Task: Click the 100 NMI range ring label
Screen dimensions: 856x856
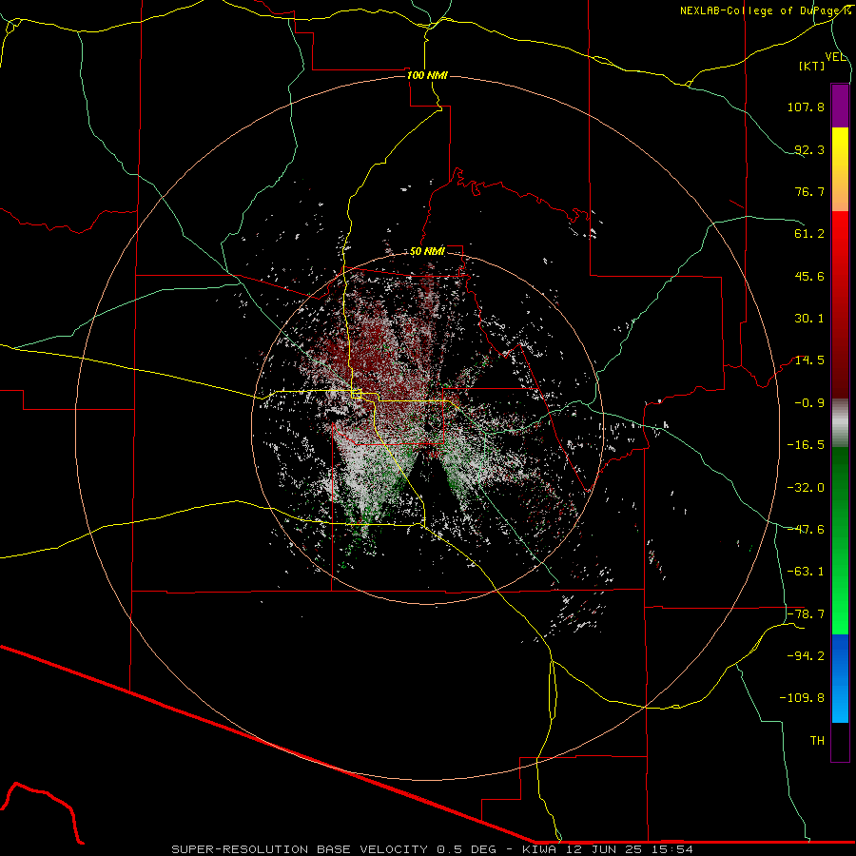Action: click(427, 75)
